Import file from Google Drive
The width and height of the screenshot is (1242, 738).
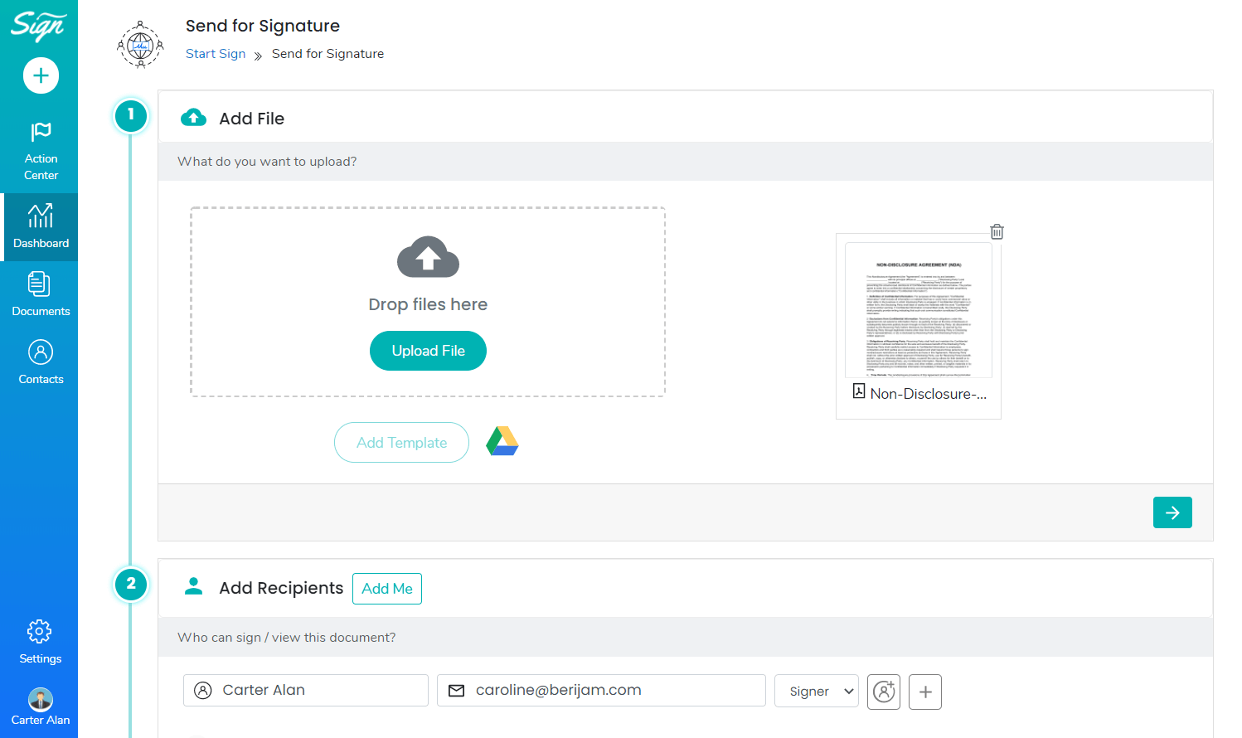(502, 441)
